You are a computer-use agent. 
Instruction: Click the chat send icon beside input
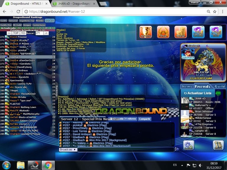click(177, 149)
